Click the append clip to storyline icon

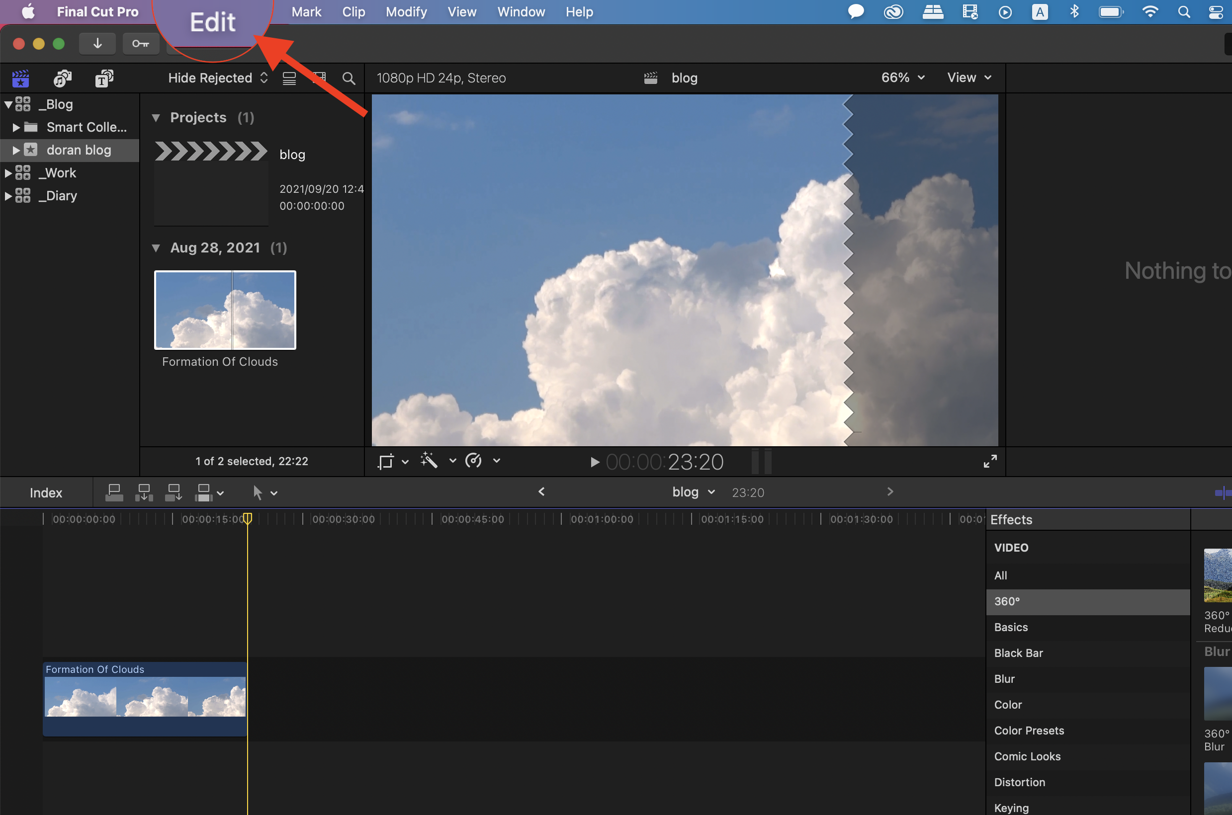(x=174, y=492)
